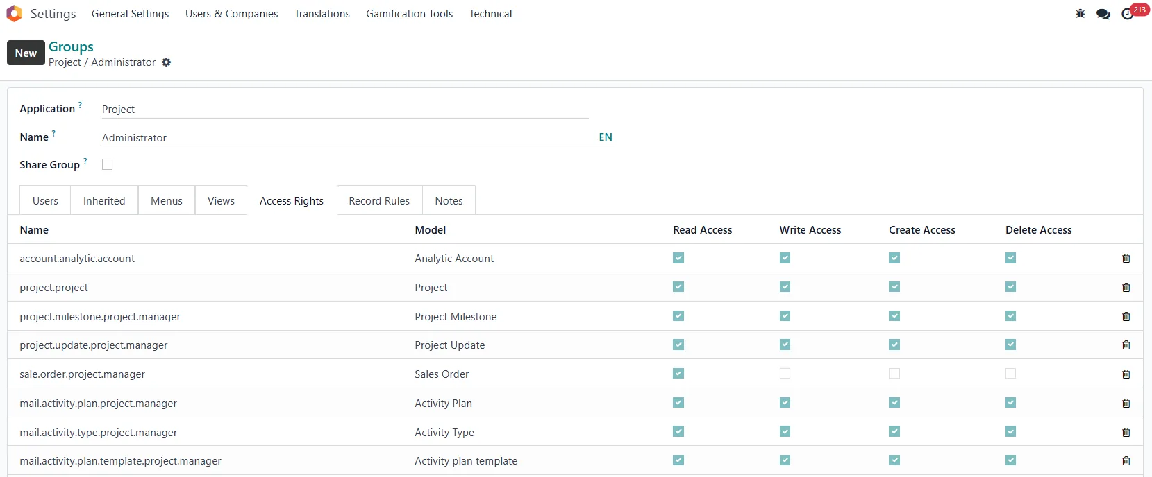The width and height of the screenshot is (1152, 477).
Task: Open the debug bug icon menu
Action: pos(1080,14)
